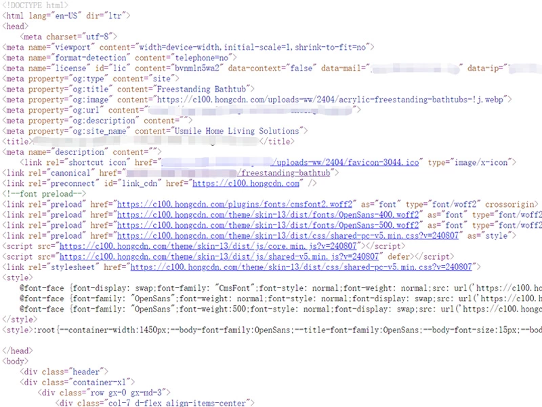Image resolution: width=542 pixels, height=407 pixels.
Task: Click the "col-7 d-flex align-items-center" div line
Action: click(155, 403)
